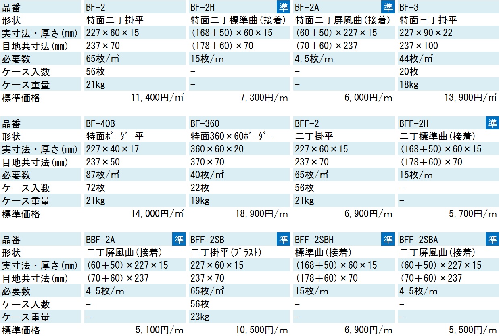Click the 準 badge beside BFF-2SBH
Image resolution: width=499 pixels, height=336 pixels.
(388, 239)
